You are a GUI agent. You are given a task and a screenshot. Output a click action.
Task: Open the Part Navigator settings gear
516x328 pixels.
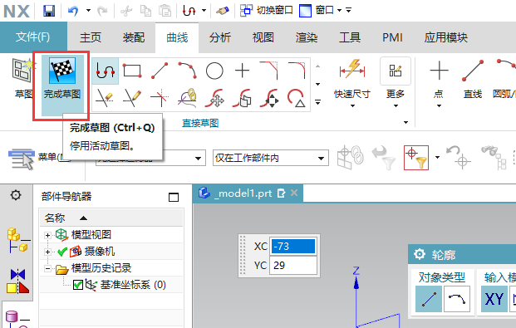coord(16,195)
